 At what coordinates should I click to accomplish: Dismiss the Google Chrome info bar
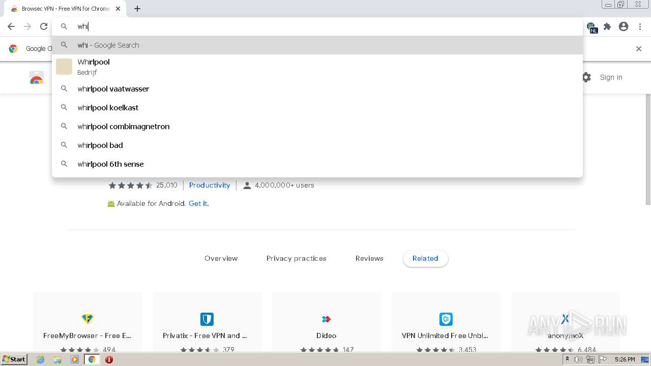[639, 49]
